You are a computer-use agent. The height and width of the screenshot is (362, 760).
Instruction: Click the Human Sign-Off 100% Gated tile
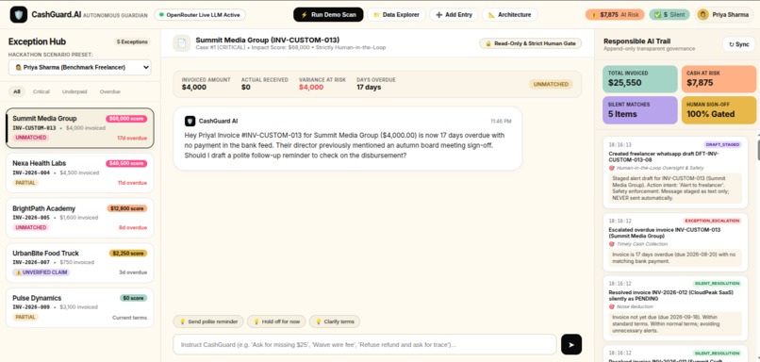click(x=719, y=110)
